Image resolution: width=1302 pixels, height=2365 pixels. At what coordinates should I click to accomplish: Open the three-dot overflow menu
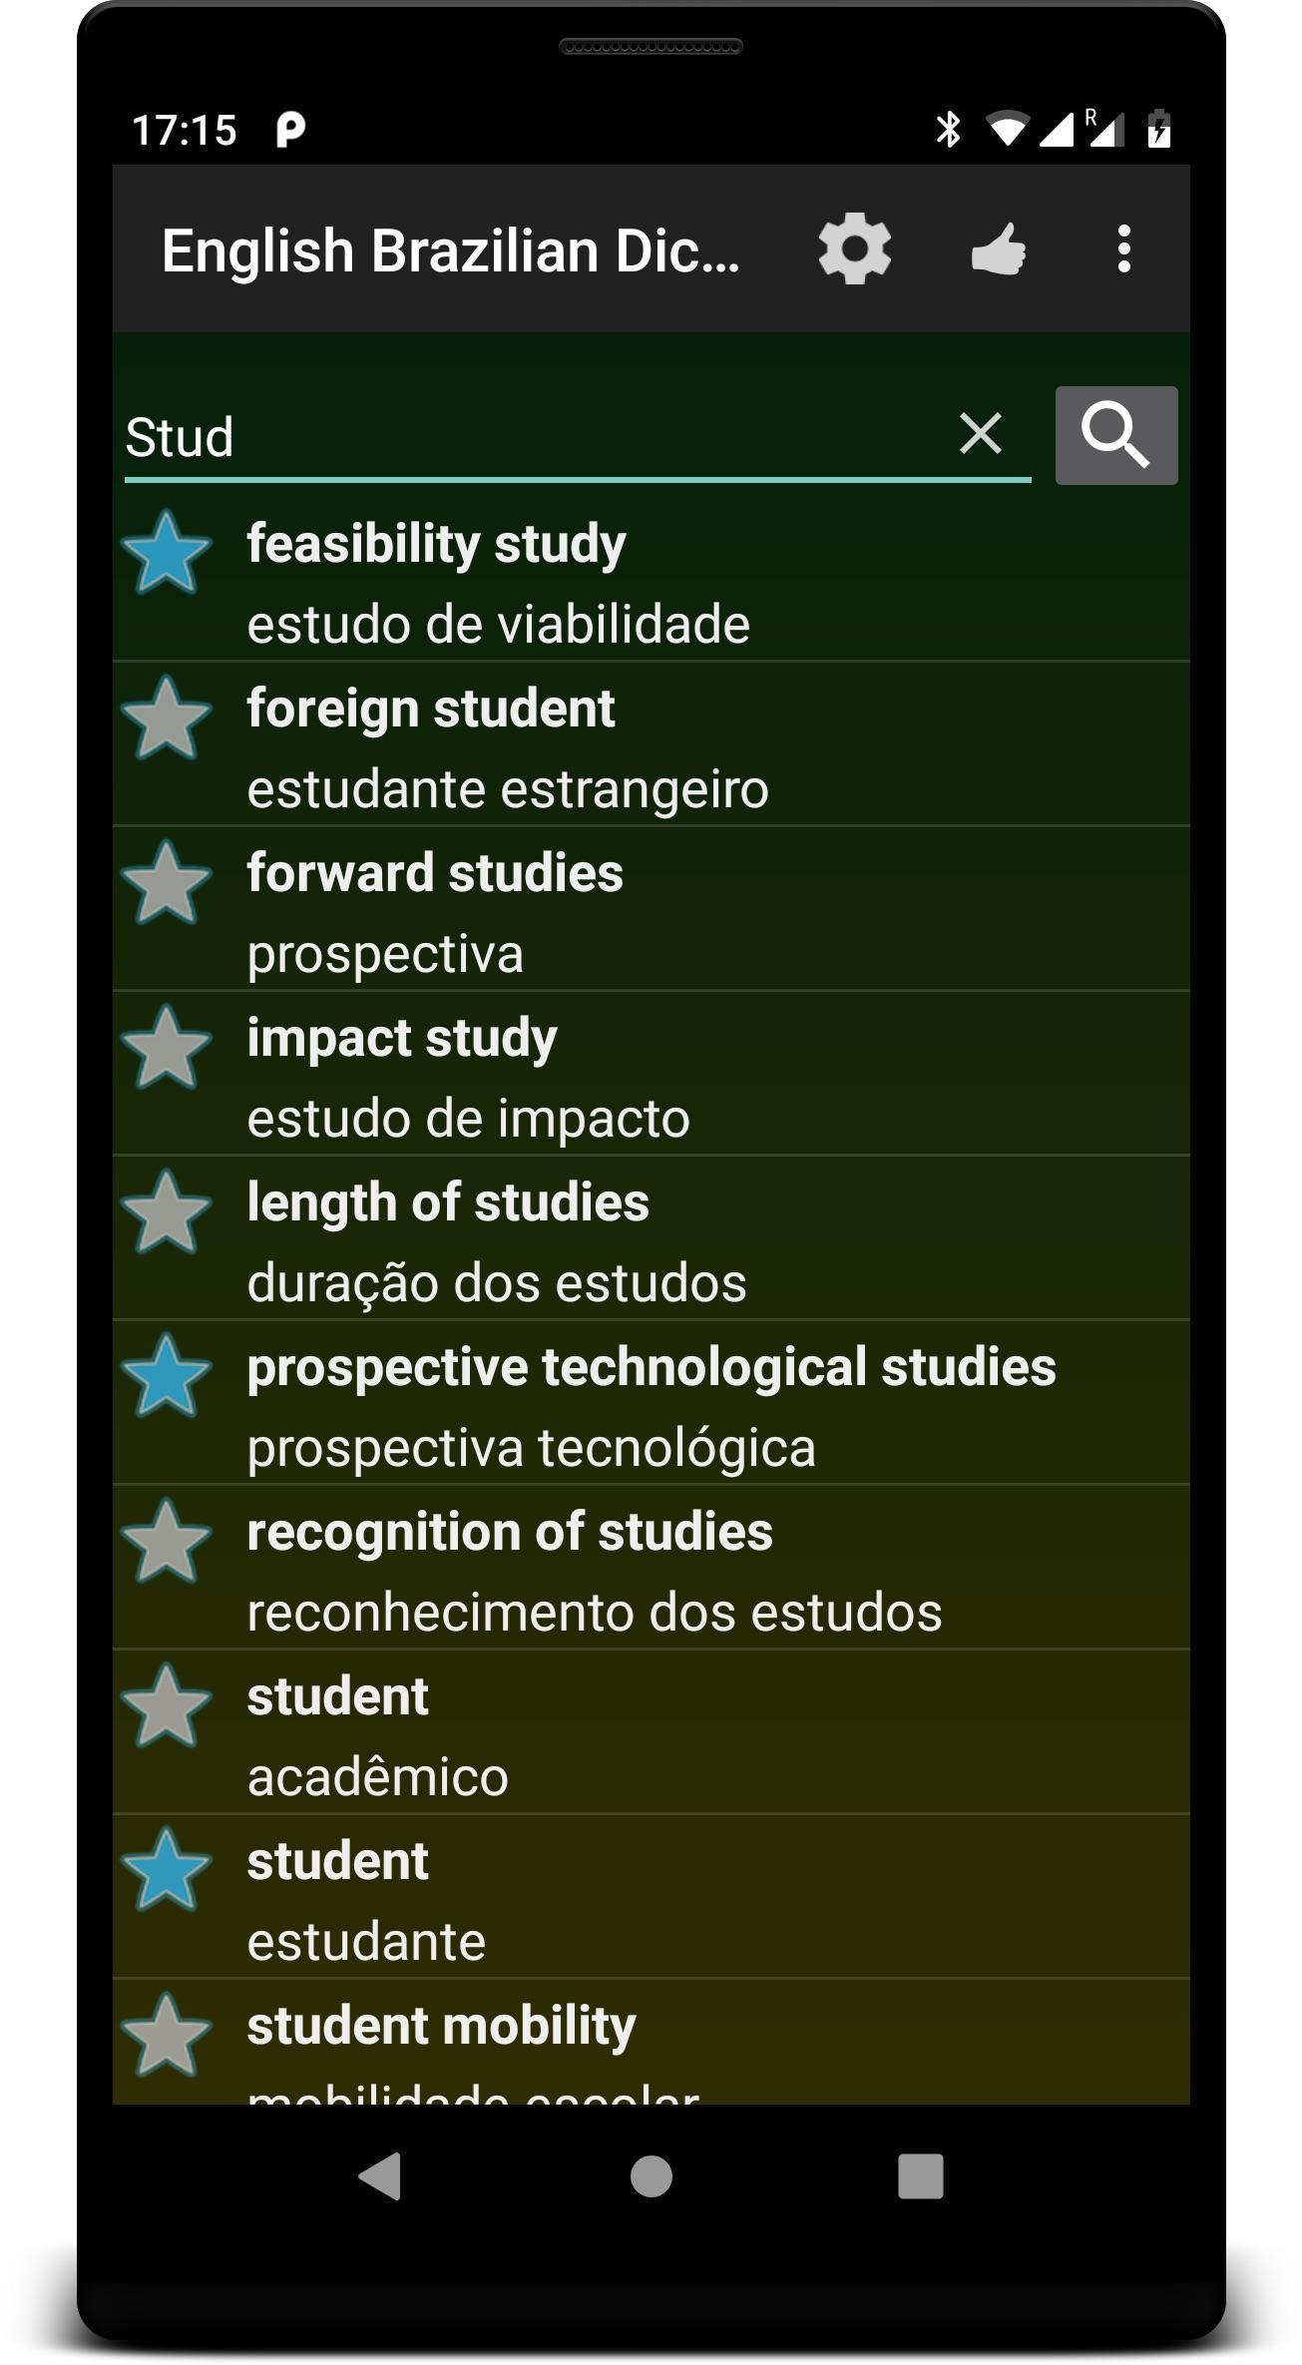coord(1124,248)
